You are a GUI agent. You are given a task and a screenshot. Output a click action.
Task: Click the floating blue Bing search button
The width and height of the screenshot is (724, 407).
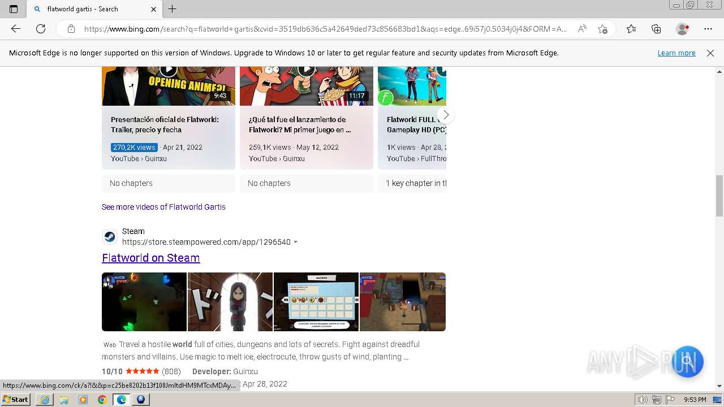pyautogui.click(x=687, y=361)
